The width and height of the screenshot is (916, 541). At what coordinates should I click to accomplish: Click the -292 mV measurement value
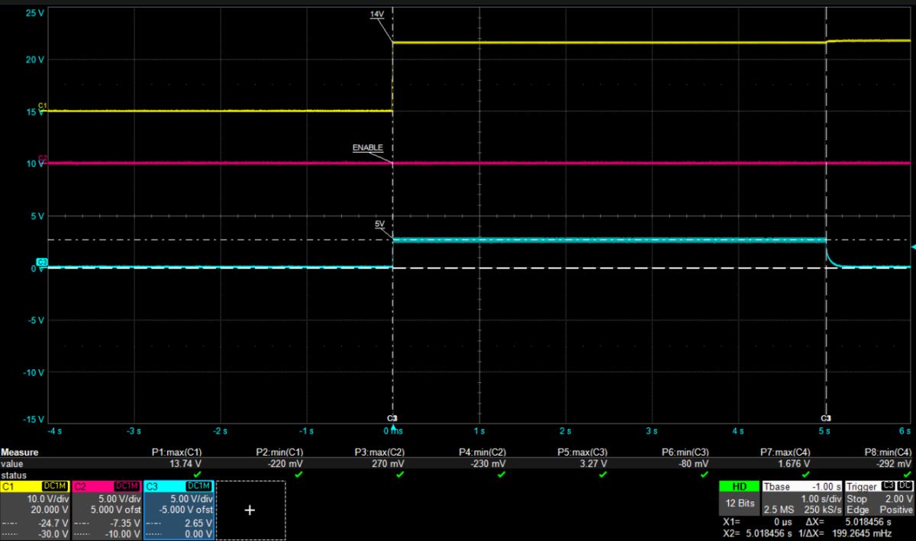tap(895, 463)
